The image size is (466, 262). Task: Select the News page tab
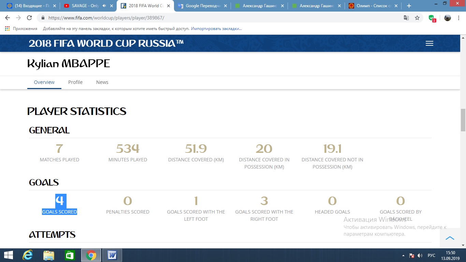[x=102, y=82]
